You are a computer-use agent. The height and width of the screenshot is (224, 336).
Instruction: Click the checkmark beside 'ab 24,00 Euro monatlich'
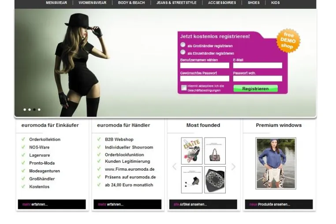tap(99, 185)
